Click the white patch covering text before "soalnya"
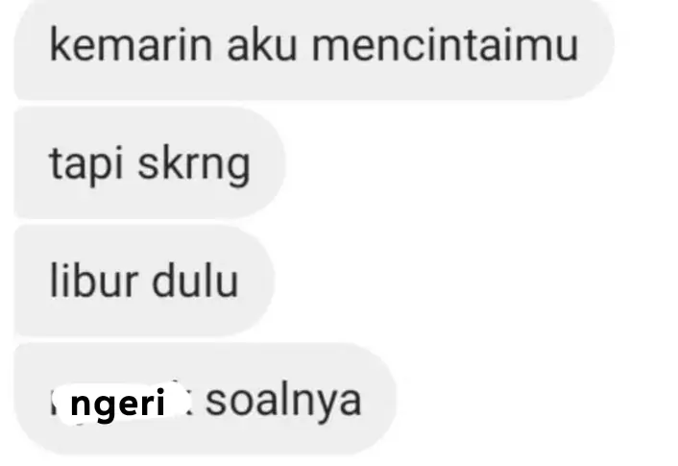Screen dimensions: 678x466 [123, 404]
